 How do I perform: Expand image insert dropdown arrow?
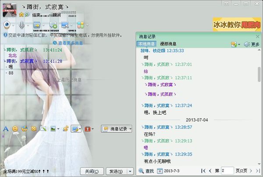(x=58, y=129)
